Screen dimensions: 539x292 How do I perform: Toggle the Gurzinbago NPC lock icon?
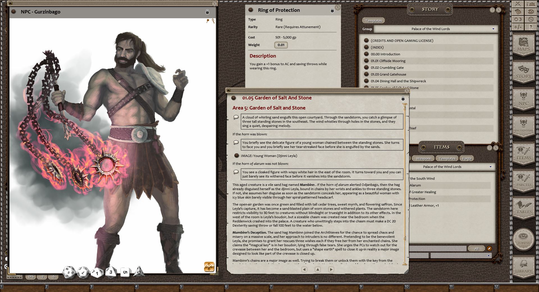[207, 12]
